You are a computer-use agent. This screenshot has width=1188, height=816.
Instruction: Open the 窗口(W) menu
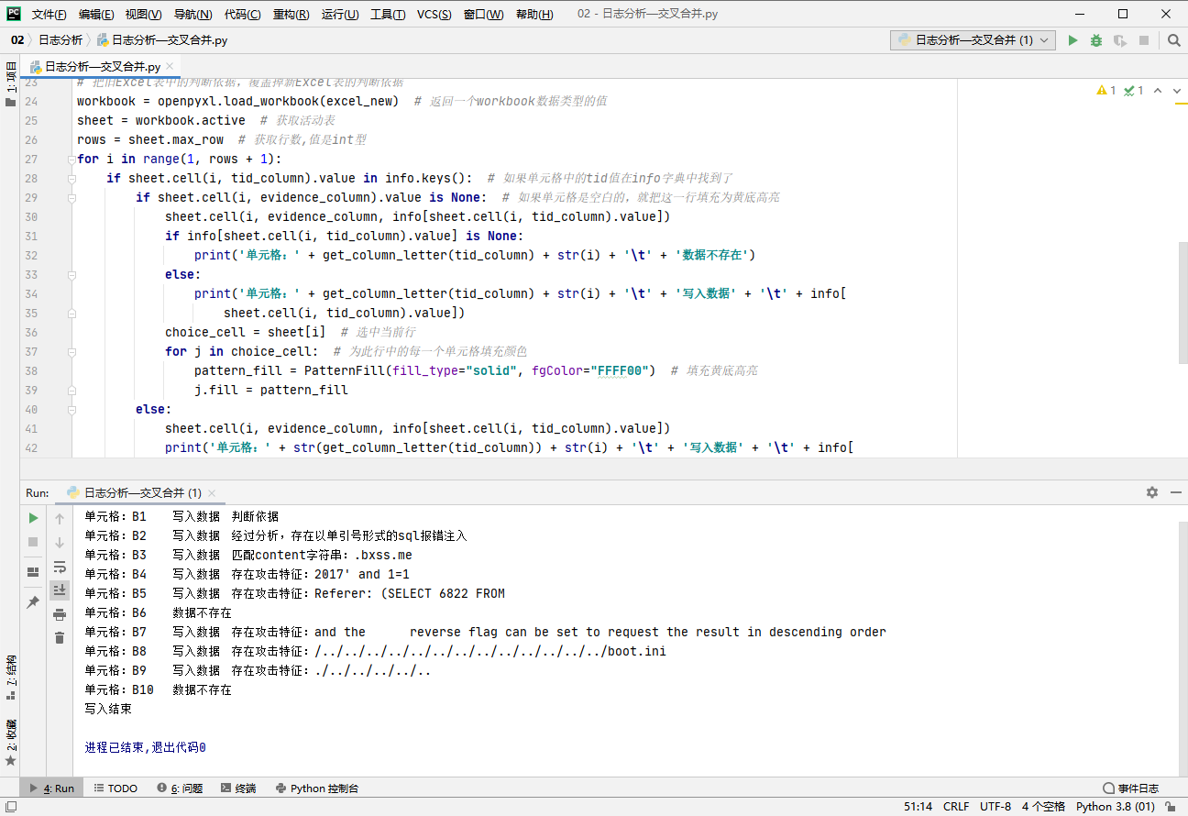pos(483,15)
